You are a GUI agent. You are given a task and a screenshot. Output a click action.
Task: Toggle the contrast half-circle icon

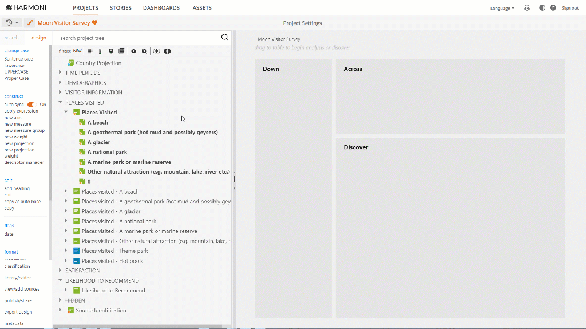[542, 8]
